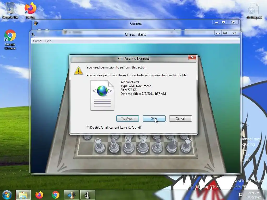267x200 pixels.
Task: Open File Explorer from the taskbar
Action: [x=23, y=195]
